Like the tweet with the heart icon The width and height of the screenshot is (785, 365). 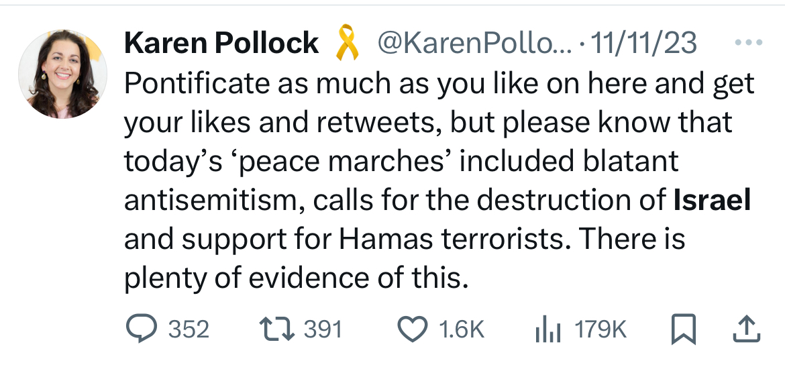[x=413, y=329]
